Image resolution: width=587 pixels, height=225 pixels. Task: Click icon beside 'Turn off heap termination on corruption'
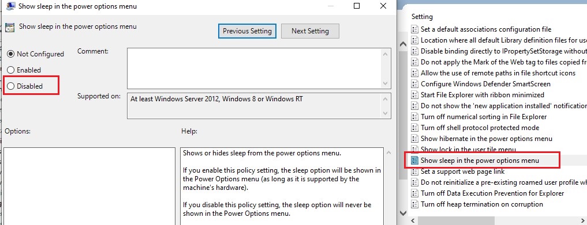coord(414,204)
